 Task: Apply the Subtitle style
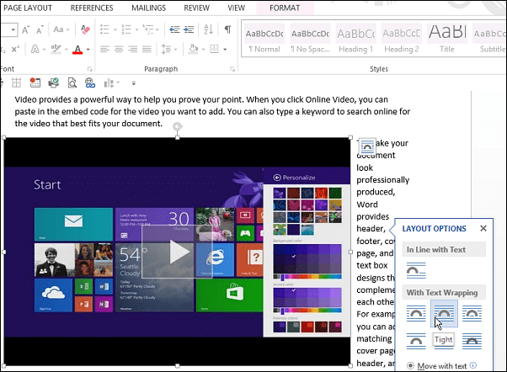(x=489, y=39)
